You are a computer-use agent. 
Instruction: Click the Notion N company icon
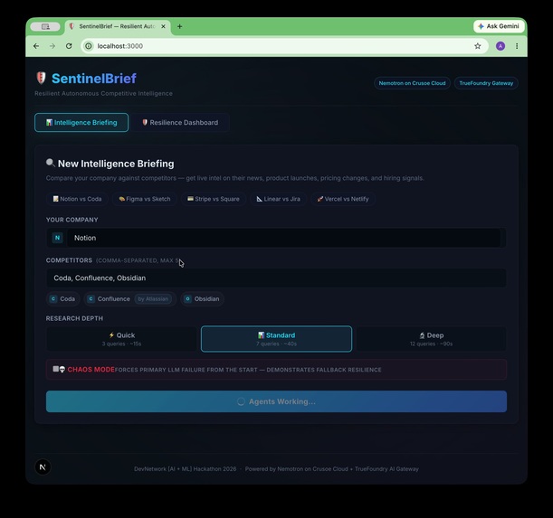[58, 238]
